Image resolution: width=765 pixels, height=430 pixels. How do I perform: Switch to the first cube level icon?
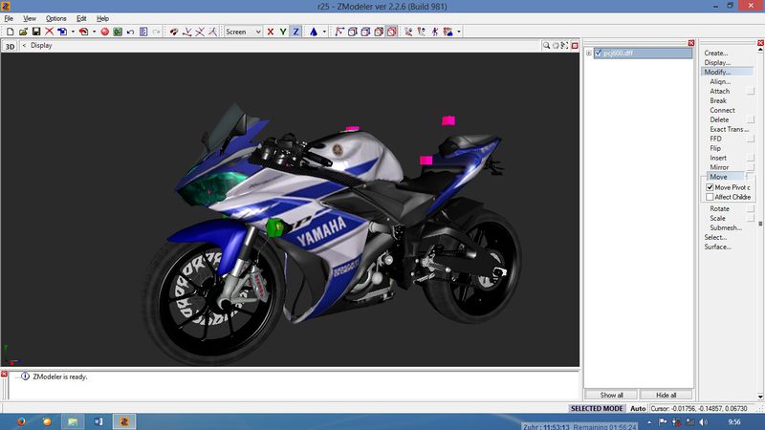352,32
